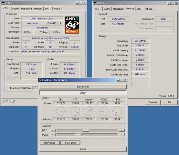Click the memory Size value 512 MBytes

point(119,24)
